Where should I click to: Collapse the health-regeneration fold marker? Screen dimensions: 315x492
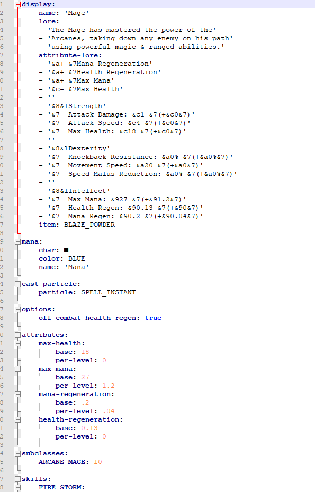[18, 419]
